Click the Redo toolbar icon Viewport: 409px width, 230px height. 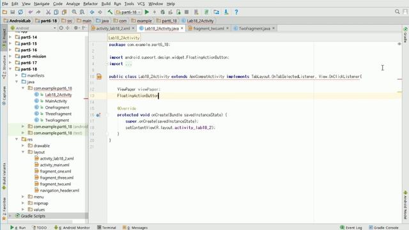tap(38, 12)
